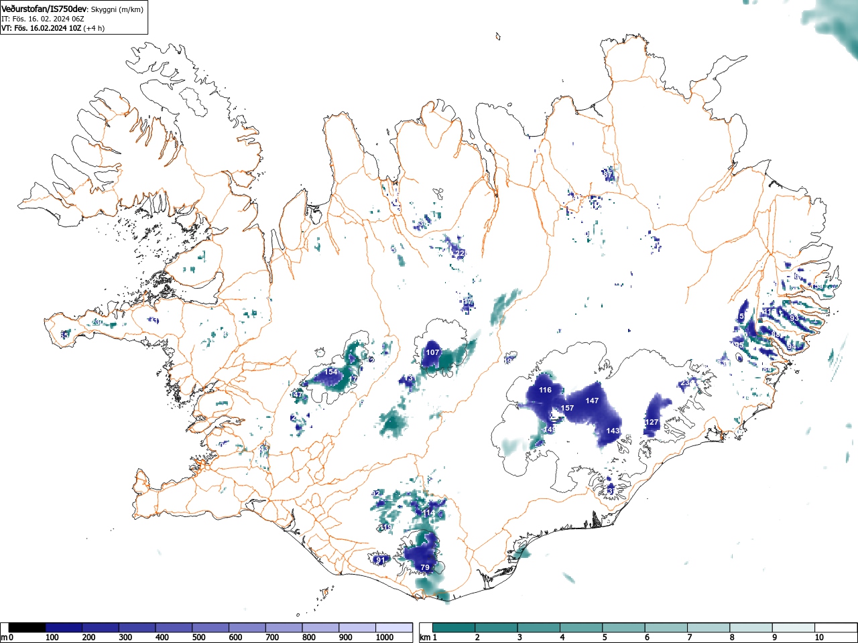Click the 143 visibility value on the map
This screenshot has height=643, width=858.
click(x=613, y=431)
